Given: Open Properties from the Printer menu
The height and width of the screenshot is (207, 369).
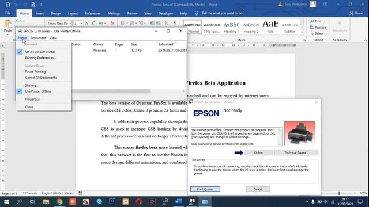Looking at the screenshot, I should [32, 99].
